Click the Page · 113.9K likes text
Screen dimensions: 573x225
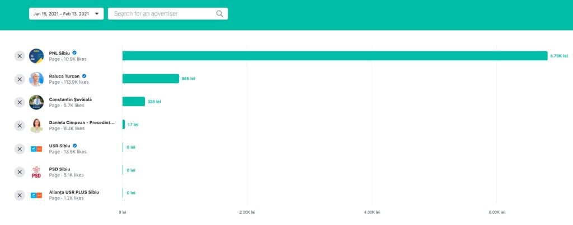pyautogui.click(x=69, y=83)
